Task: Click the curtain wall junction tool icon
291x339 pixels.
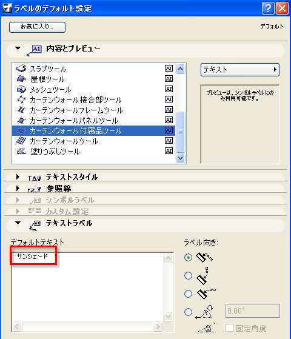Action: pyautogui.click(x=21, y=99)
